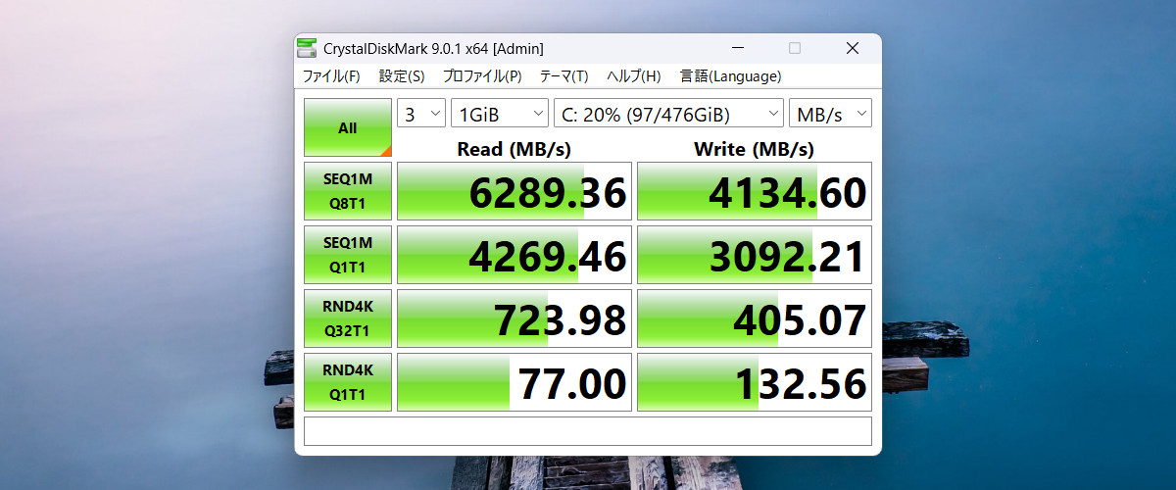Open the ヘルプ(H) menu
This screenshot has height=490, width=1176.
click(634, 76)
